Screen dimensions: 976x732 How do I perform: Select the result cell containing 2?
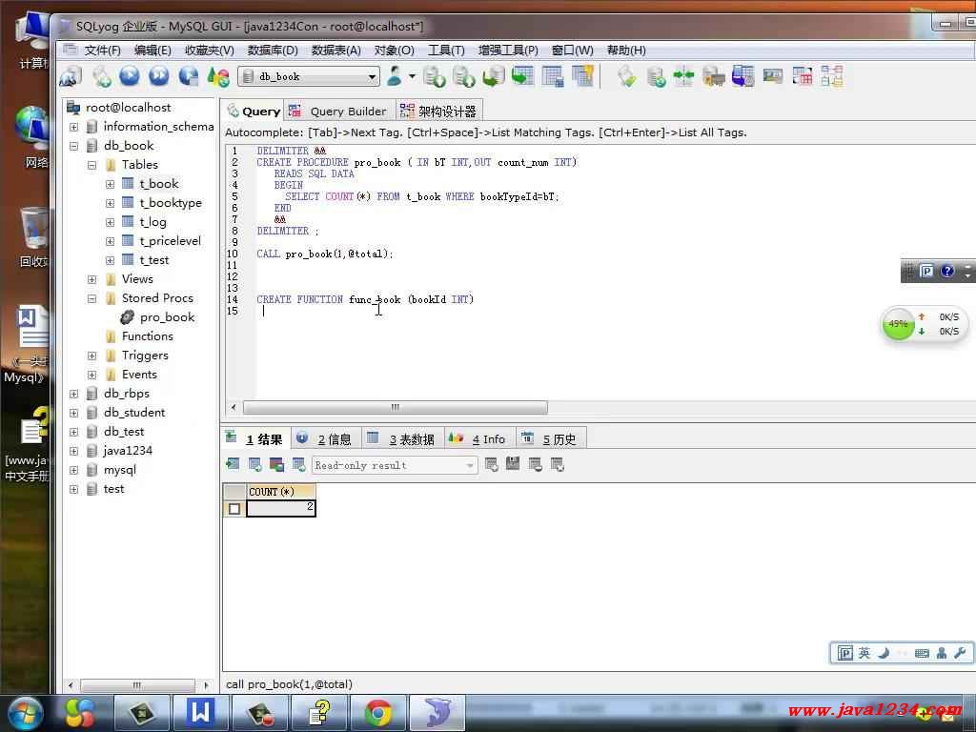click(281, 509)
